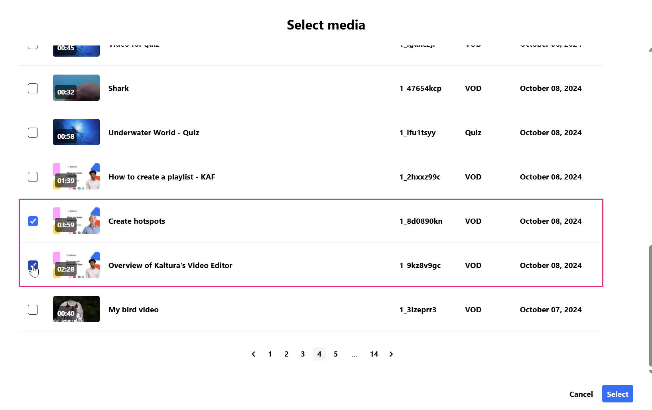Click the Select button
The width and height of the screenshot is (652, 410).
[617, 394]
